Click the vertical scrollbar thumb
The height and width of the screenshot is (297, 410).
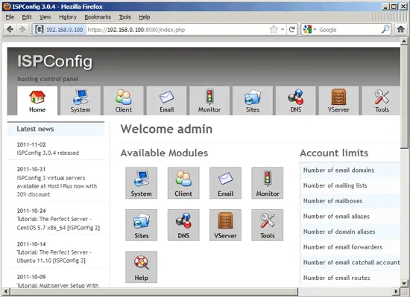pos(404,97)
